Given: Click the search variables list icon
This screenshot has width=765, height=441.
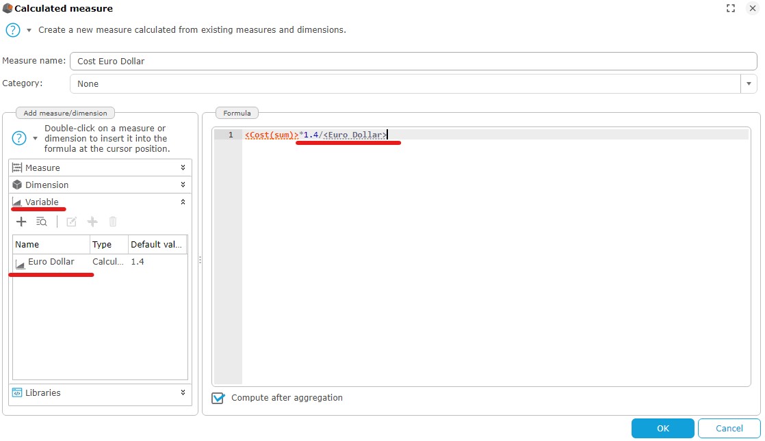Looking at the screenshot, I should tap(42, 222).
